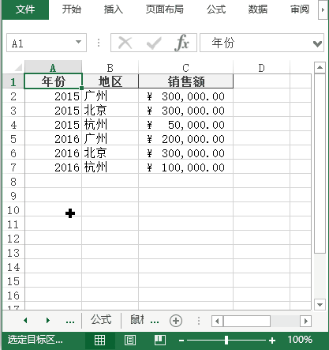Click the cancel X icon in formula bar
The width and height of the screenshot is (329, 350).
click(x=125, y=43)
